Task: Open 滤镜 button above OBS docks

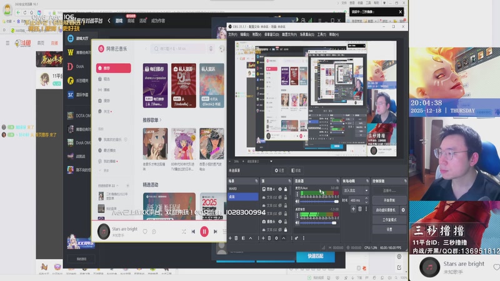Action: click(296, 170)
